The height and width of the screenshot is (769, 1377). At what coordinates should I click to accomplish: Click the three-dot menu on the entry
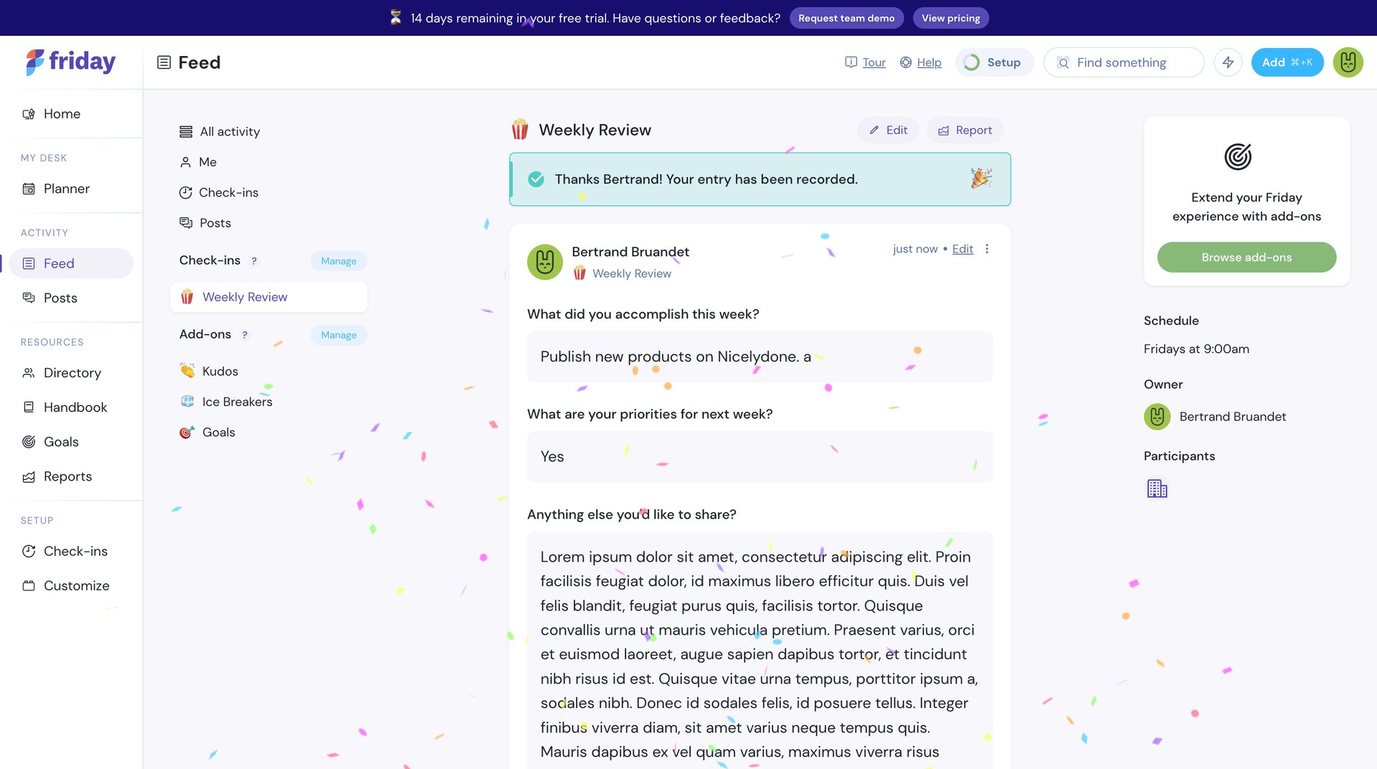click(987, 249)
